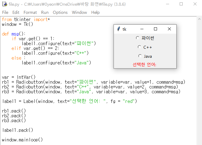
Task: Click the red '선택한 언어:' label
Action: (144, 64)
